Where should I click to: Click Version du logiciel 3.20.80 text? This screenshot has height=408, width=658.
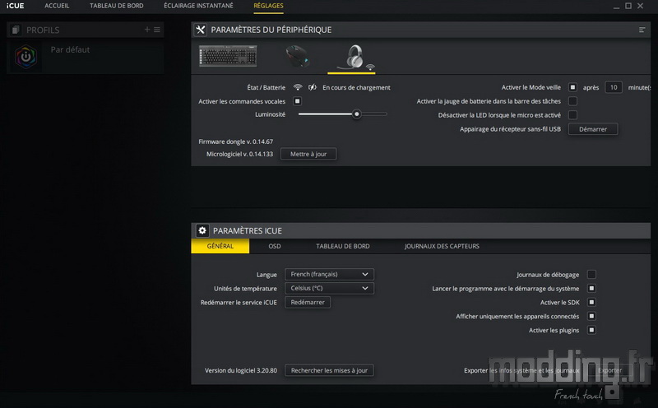point(241,370)
